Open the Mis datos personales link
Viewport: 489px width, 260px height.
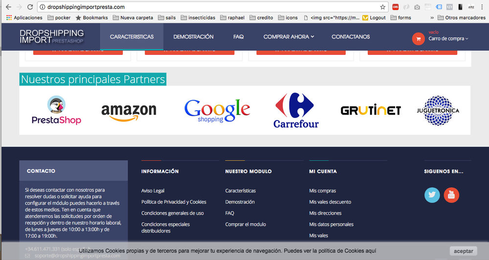(331, 224)
